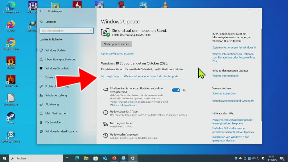The image size is (288, 162).
Task: Open Startseite home icon
Action: tap(41, 22)
